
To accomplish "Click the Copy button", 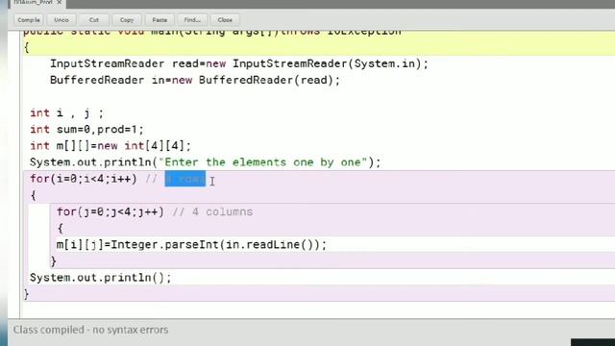I will 127,19.
